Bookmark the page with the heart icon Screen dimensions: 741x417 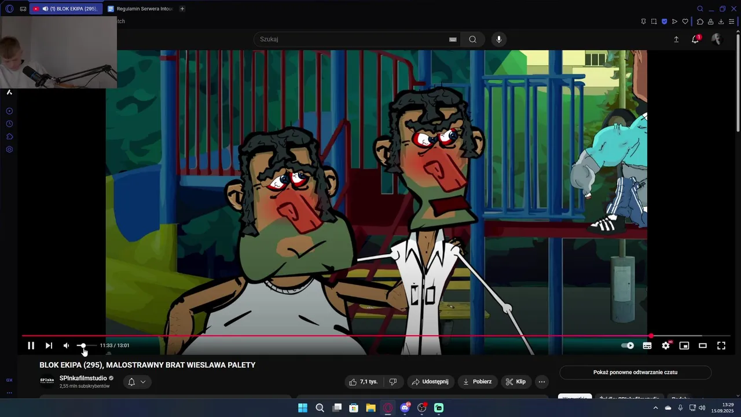(685, 21)
